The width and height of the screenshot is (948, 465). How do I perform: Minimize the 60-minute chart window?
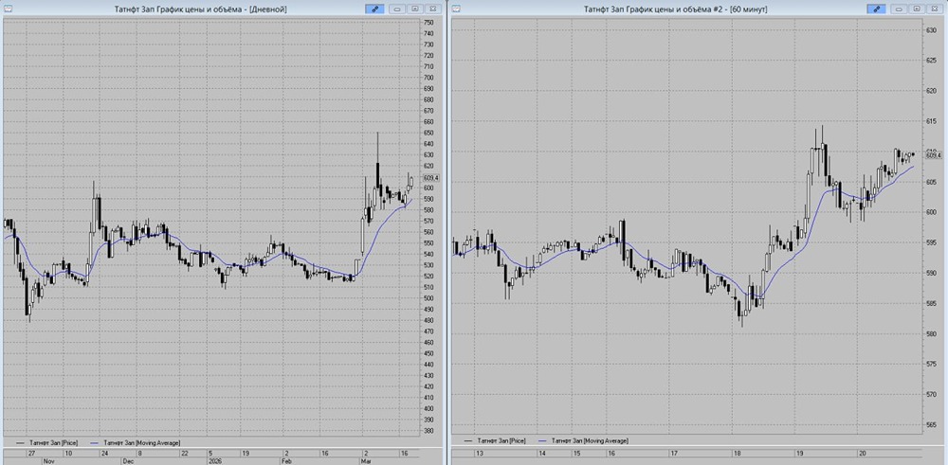[x=900, y=9]
